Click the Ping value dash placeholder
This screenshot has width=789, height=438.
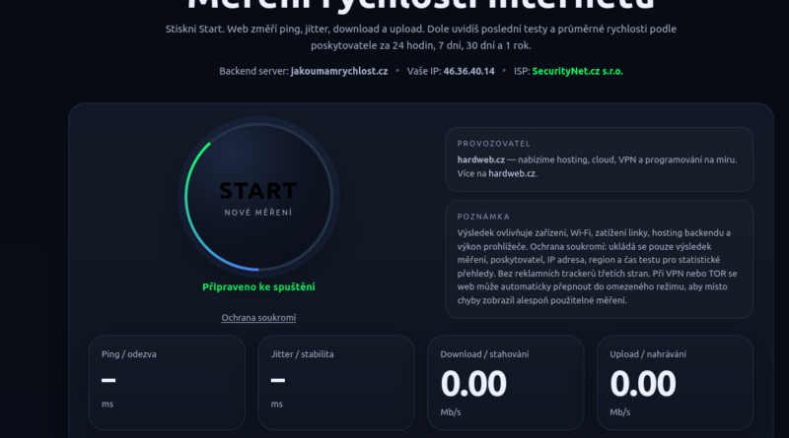tap(108, 381)
